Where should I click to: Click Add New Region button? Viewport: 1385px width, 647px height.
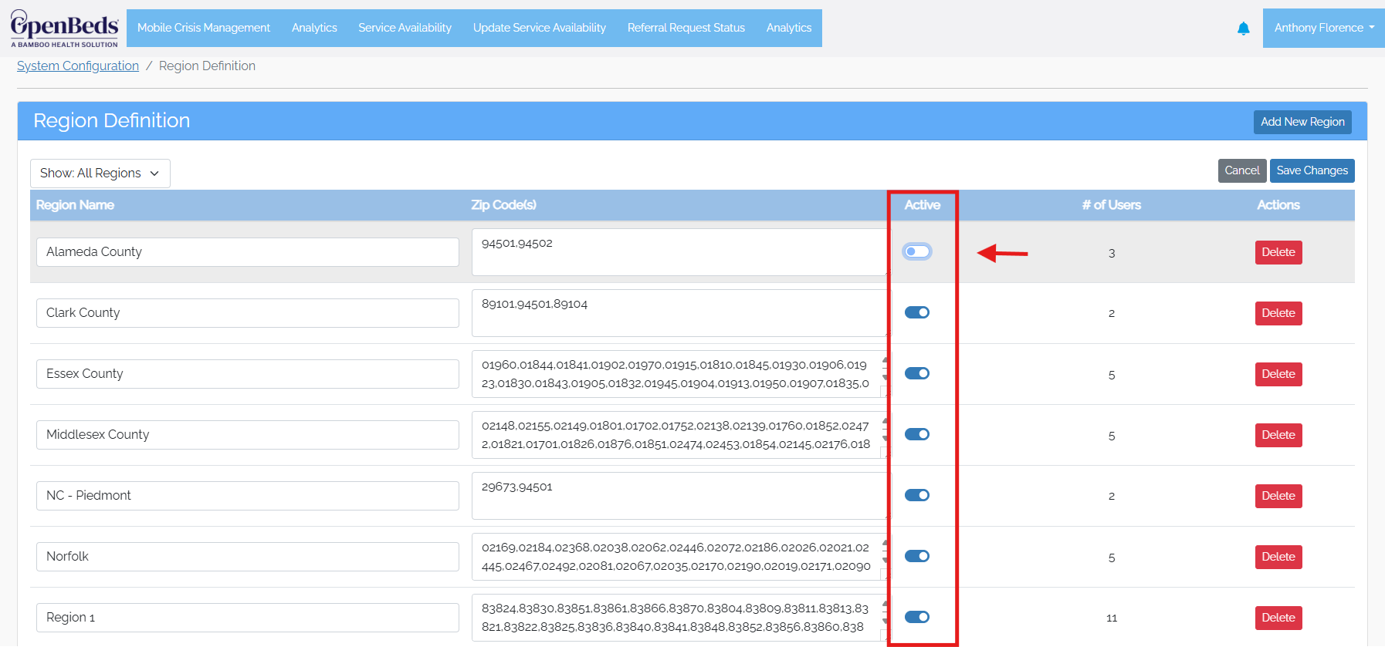coord(1302,122)
